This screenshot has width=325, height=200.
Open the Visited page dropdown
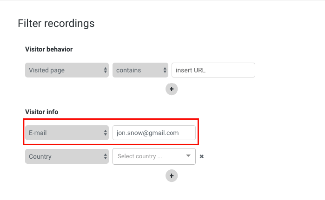coord(67,70)
